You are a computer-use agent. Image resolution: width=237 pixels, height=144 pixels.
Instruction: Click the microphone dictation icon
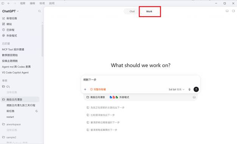pos(189,89)
